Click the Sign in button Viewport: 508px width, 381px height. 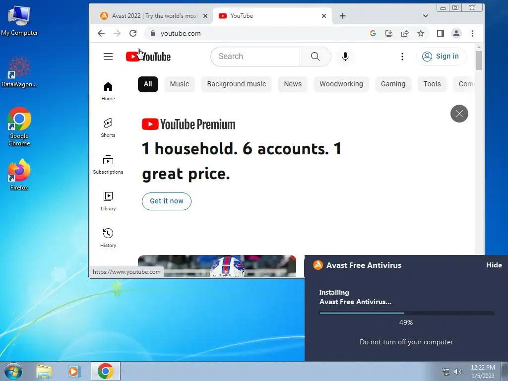pyautogui.click(x=441, y=57)
